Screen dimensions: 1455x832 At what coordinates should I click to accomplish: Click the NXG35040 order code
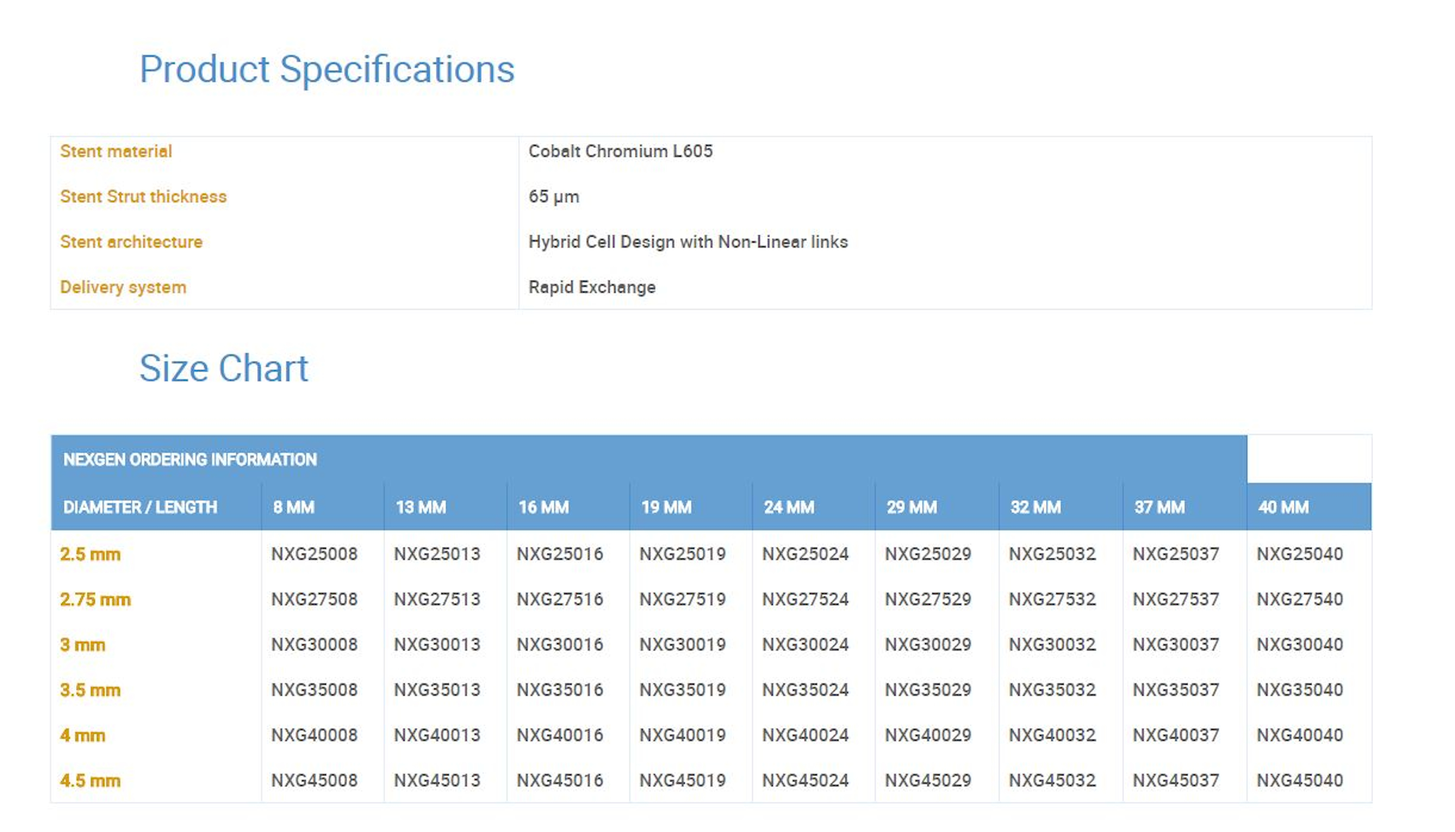1300,690
